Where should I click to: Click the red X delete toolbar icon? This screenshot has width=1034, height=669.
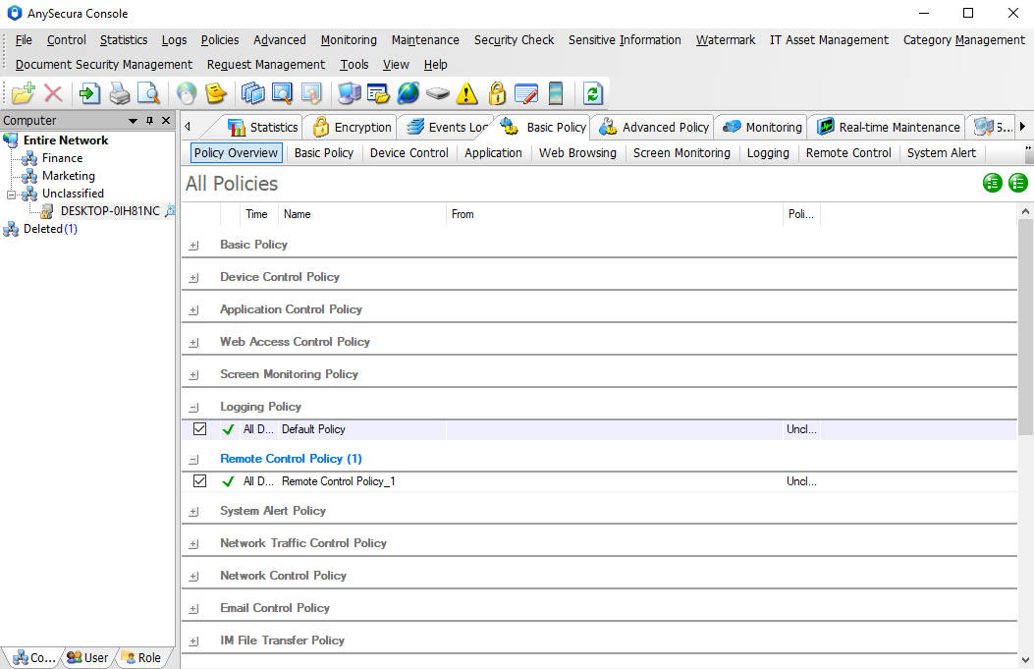pos(53,93)
